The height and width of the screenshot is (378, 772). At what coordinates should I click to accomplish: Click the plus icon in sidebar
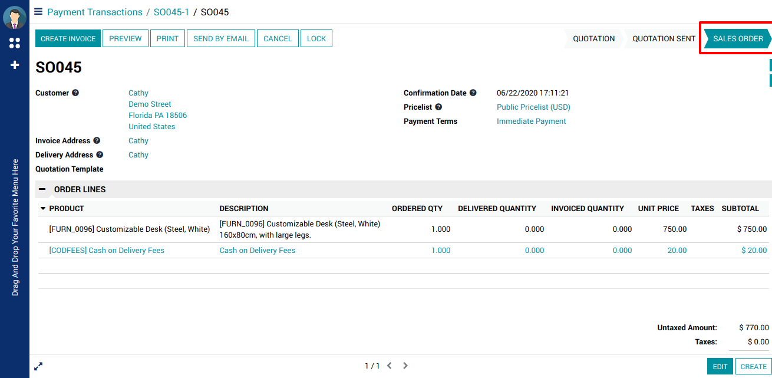click(x=15, y=65)
